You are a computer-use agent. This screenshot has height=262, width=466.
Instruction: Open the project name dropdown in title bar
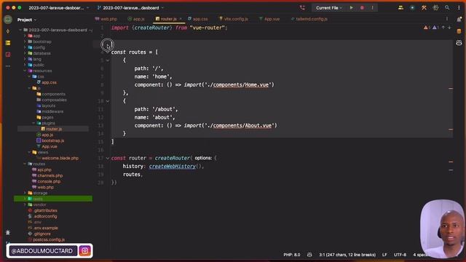coord(58,8)
